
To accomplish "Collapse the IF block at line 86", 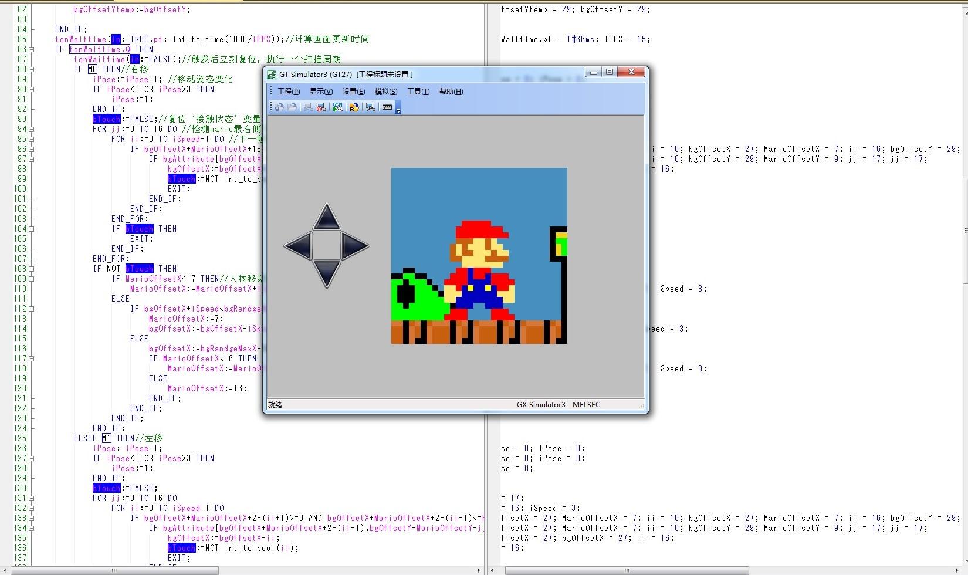I will click(31, 49).
